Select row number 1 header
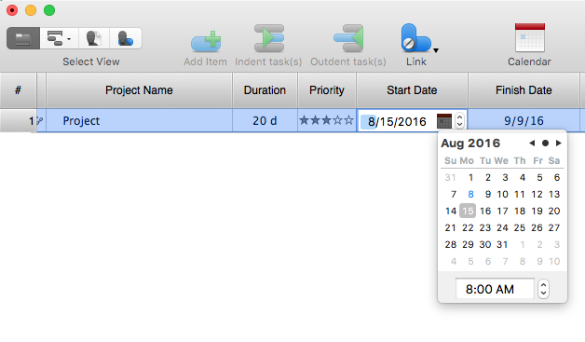Image resolution: width=585 pixels, height=342 pixels. 18,120
